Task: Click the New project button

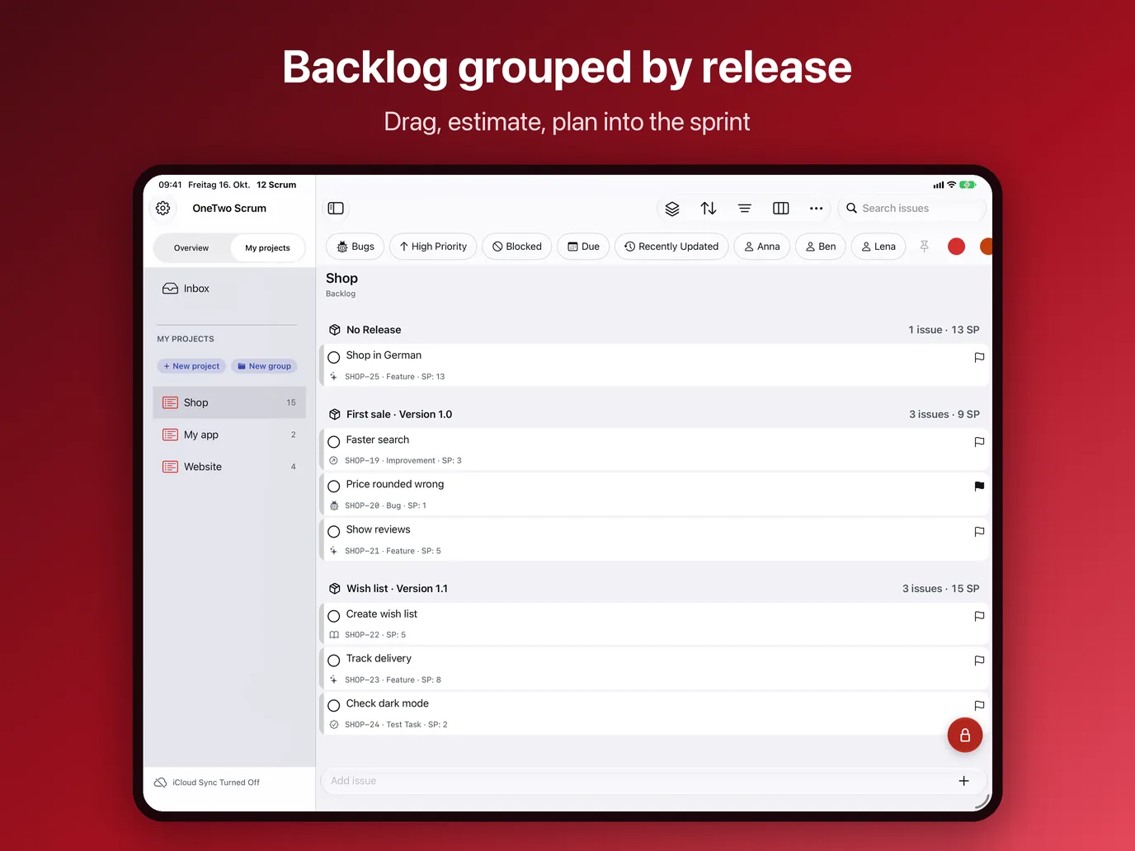Action: (x=191, y=366)
